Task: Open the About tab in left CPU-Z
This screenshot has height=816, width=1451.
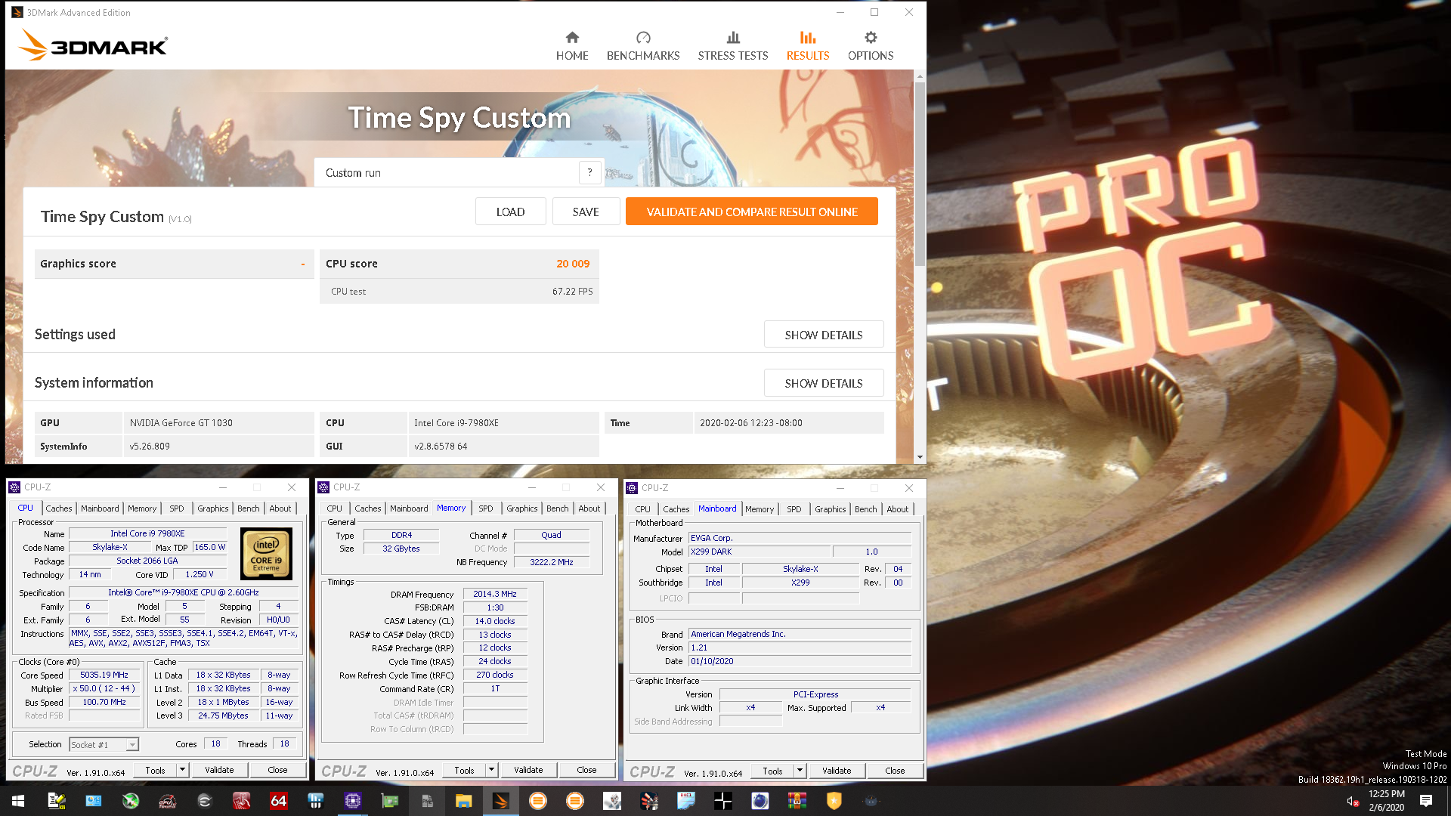Action: [x=280, y=508]
